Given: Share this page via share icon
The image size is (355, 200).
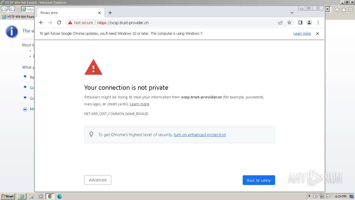Looking at the screenshot, I should (x=280, y=23).
